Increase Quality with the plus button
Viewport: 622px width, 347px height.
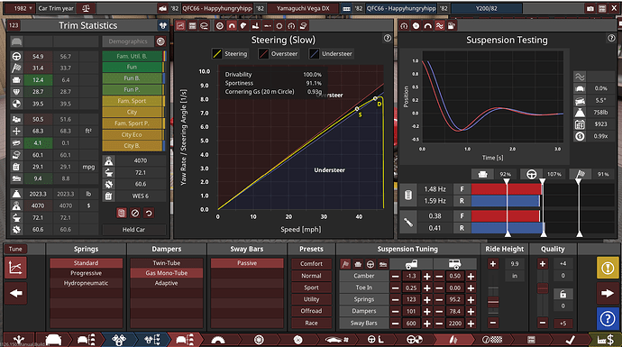coord(543,264)
